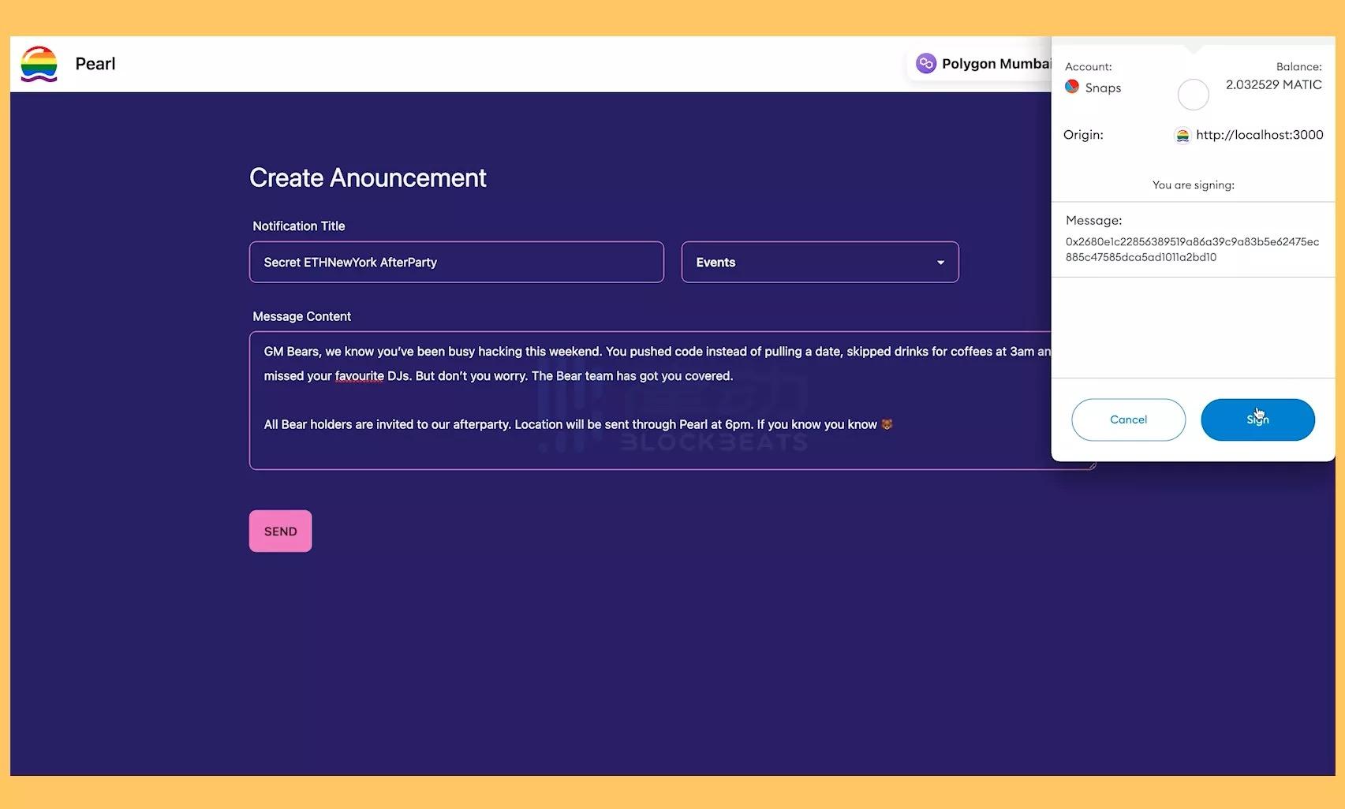Click the Pearl app name in header

[x=95, y=64]
